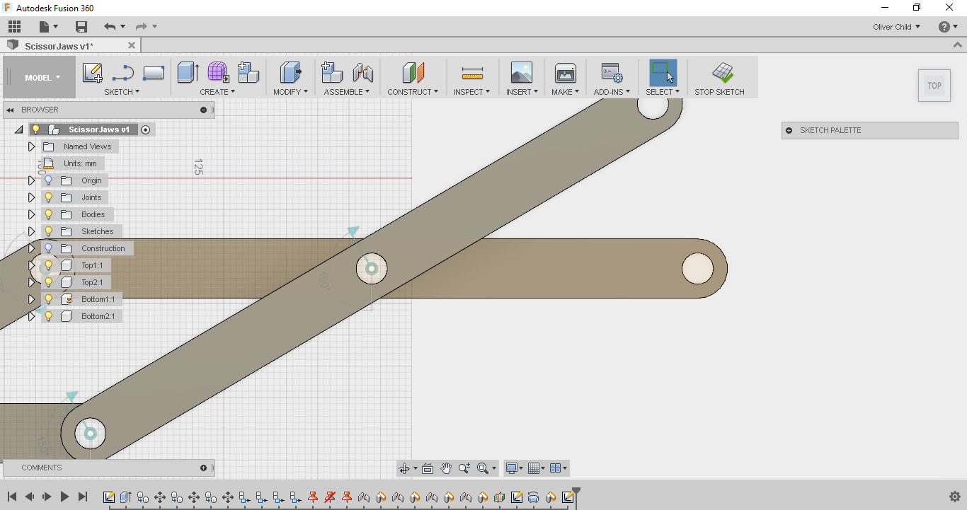Select the Stop Sketch tool
This screenshot has width=967, height=510.
(x=721, y=76)
